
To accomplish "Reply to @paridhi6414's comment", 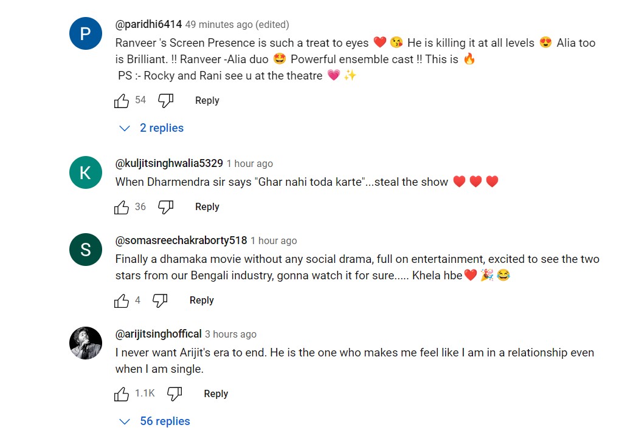I will 207,101.
